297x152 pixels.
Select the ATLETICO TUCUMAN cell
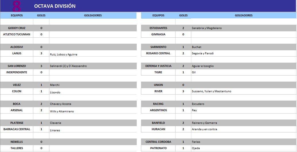coord(17,34)
